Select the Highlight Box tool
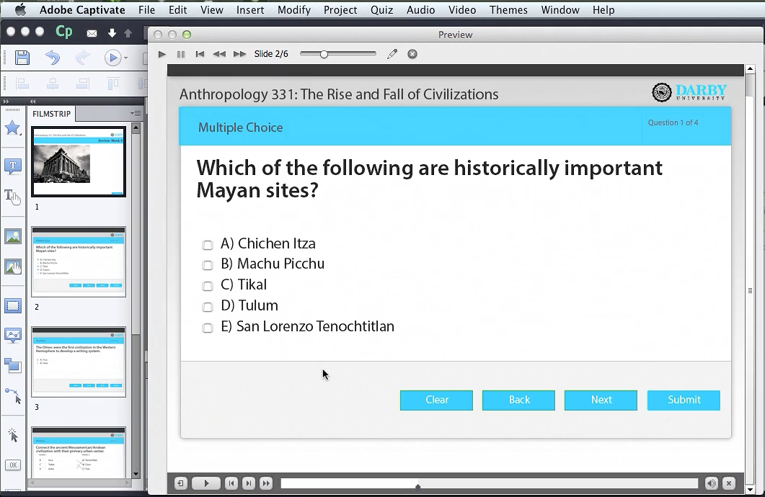The height and width of the screenshot is (497, 765). tap(12, 306)
